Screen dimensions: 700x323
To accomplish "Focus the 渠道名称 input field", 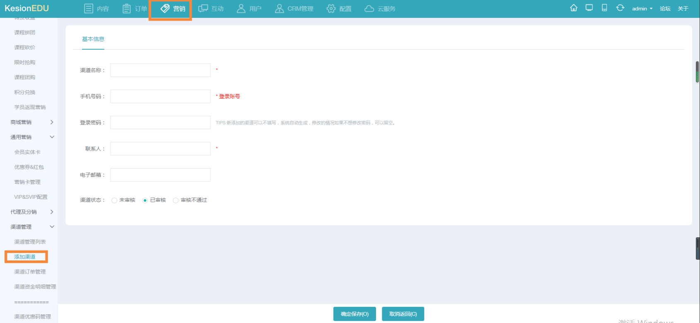I will [160, 70].
